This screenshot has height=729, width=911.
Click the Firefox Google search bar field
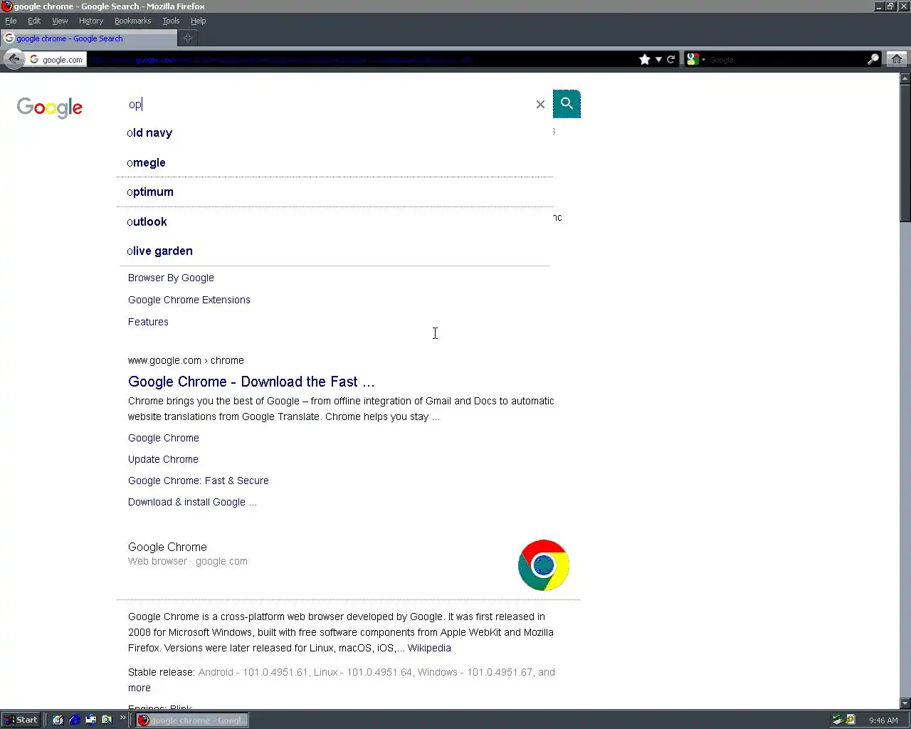point(786,60)
